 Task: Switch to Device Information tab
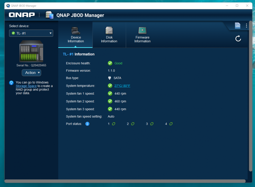[x=76, y=35]
